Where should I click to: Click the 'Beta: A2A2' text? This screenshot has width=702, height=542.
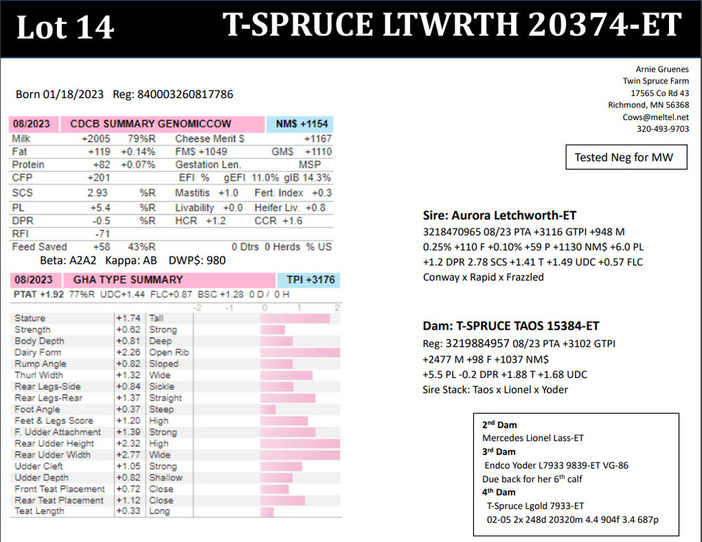(x=68, y=260)
